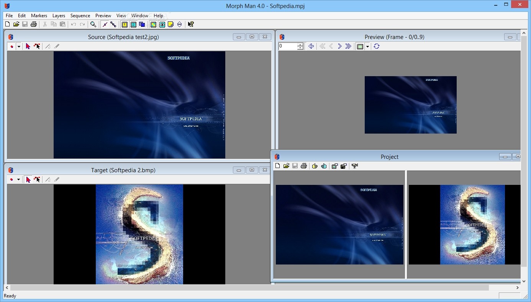The height and width of the screenshot is (302, 531).
Task: Open the Preview menu in menu bar
Action: [103, 16]
